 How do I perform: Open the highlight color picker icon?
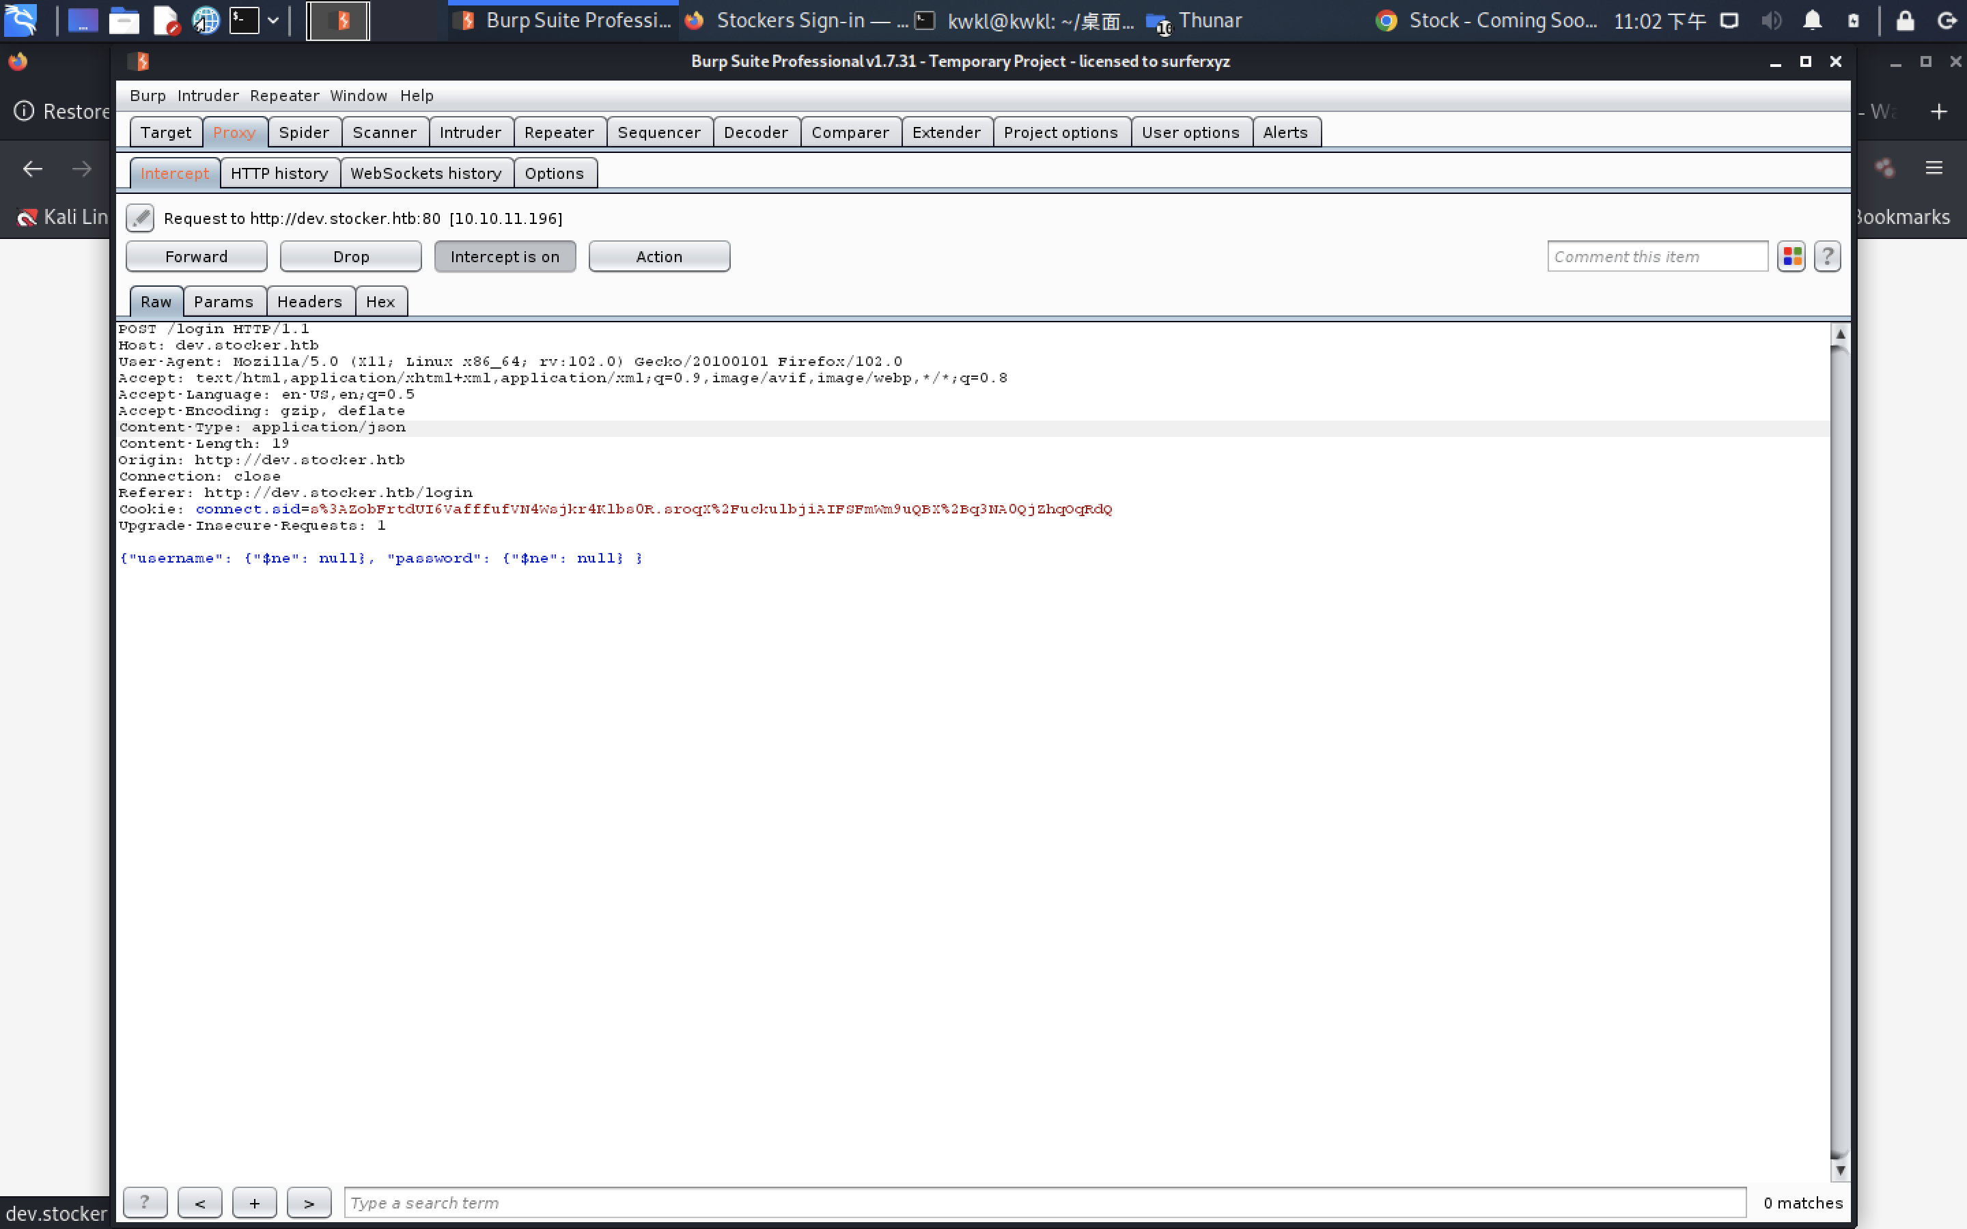(1791, 257)
